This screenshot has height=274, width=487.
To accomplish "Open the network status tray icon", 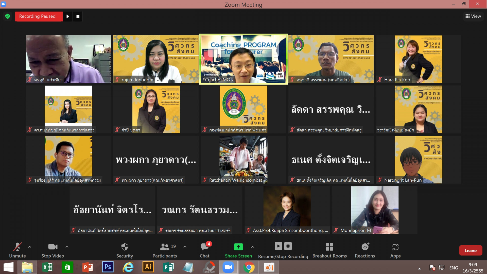I will pyautogui.click(x=442, y=267).
